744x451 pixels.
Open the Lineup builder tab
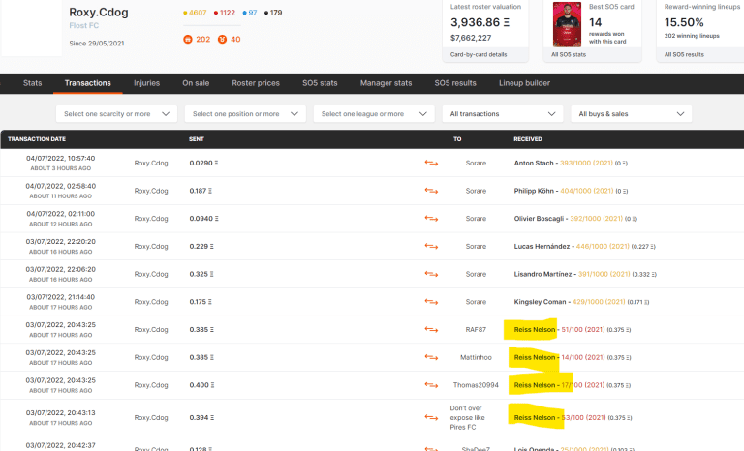click(524, 83)
